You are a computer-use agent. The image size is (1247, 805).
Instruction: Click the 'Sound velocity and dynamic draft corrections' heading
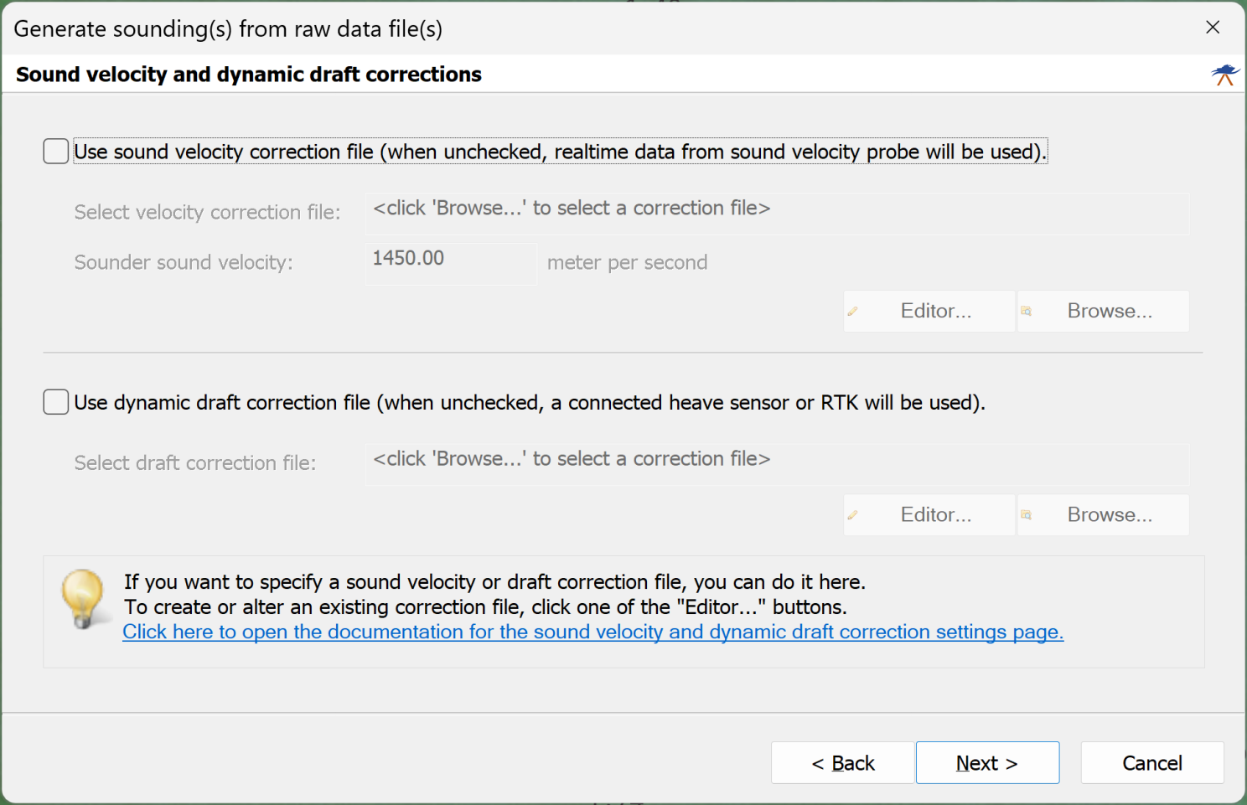(x=249, y=75)
